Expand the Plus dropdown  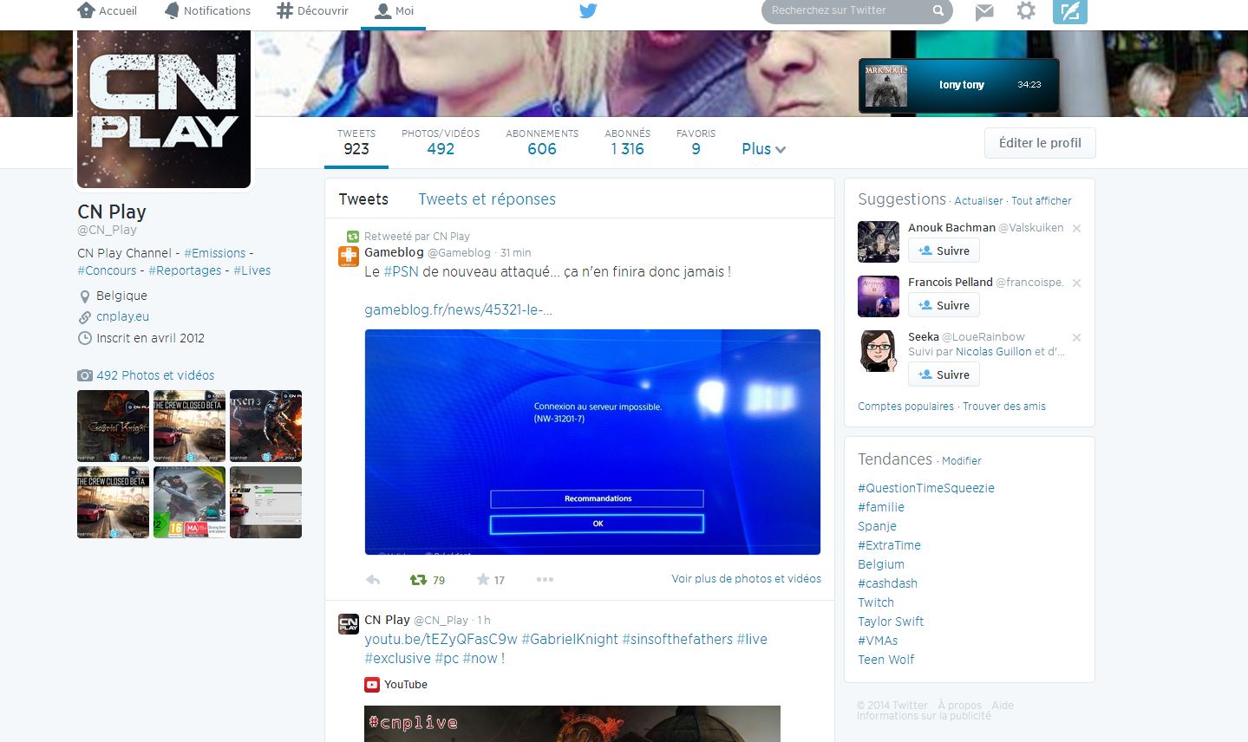pyautogui.click(x=763, y=149)
